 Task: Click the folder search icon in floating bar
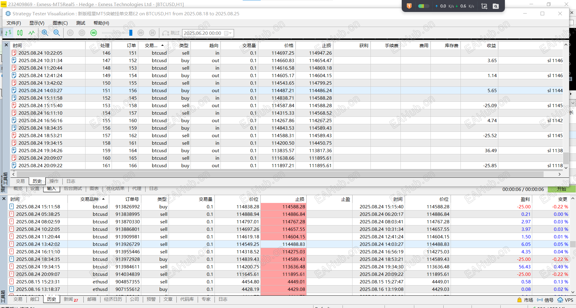[496, 6]
